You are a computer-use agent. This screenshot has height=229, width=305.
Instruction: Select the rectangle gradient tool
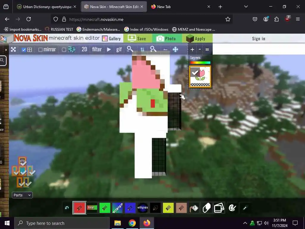point(117,208)
